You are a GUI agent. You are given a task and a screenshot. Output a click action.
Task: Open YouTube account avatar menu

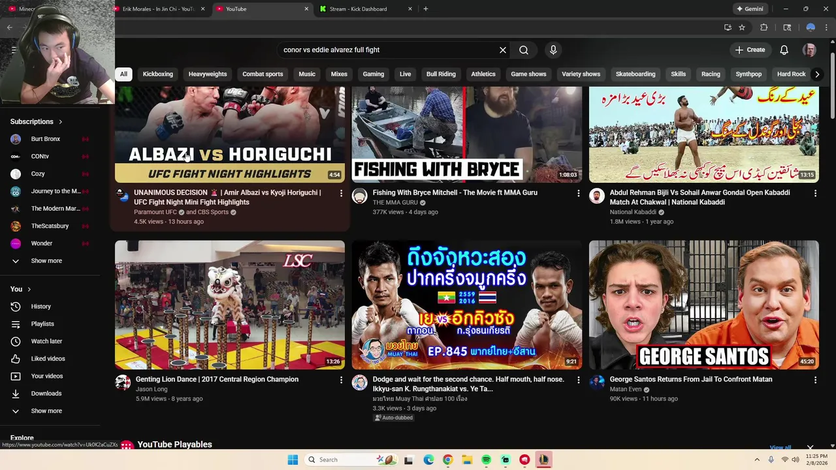click(x=809, y=50)
